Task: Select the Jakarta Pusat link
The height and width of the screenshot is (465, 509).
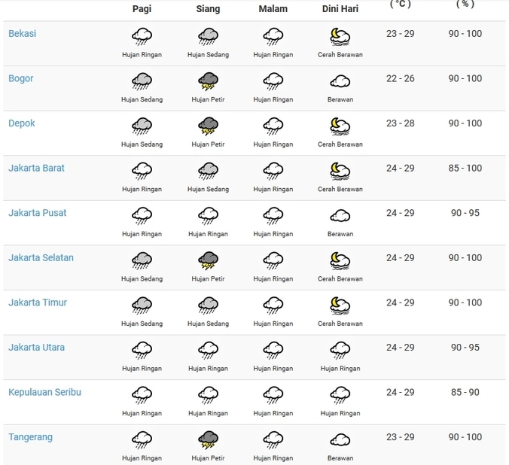Action: pos(37,213)
